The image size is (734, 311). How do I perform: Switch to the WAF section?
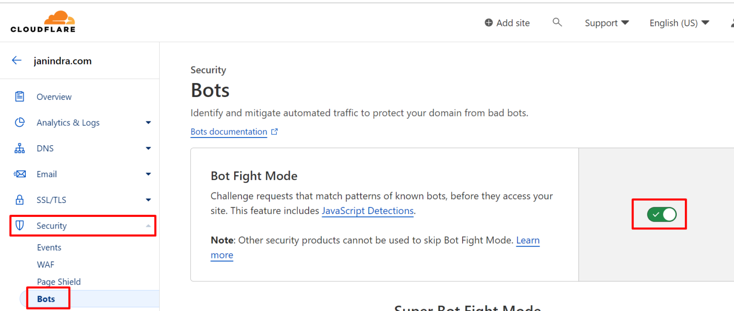pos(45,264)
